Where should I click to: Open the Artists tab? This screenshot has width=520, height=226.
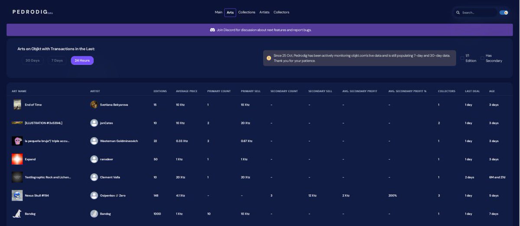[x=264, y=12]
